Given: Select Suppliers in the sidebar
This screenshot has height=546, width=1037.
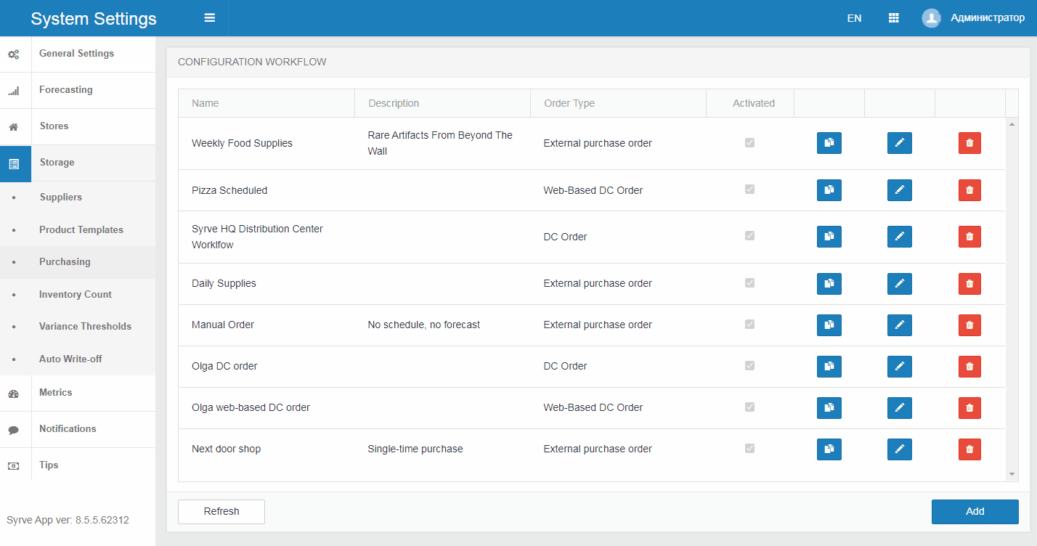Looking at the screenshot, I should (60, 197).
